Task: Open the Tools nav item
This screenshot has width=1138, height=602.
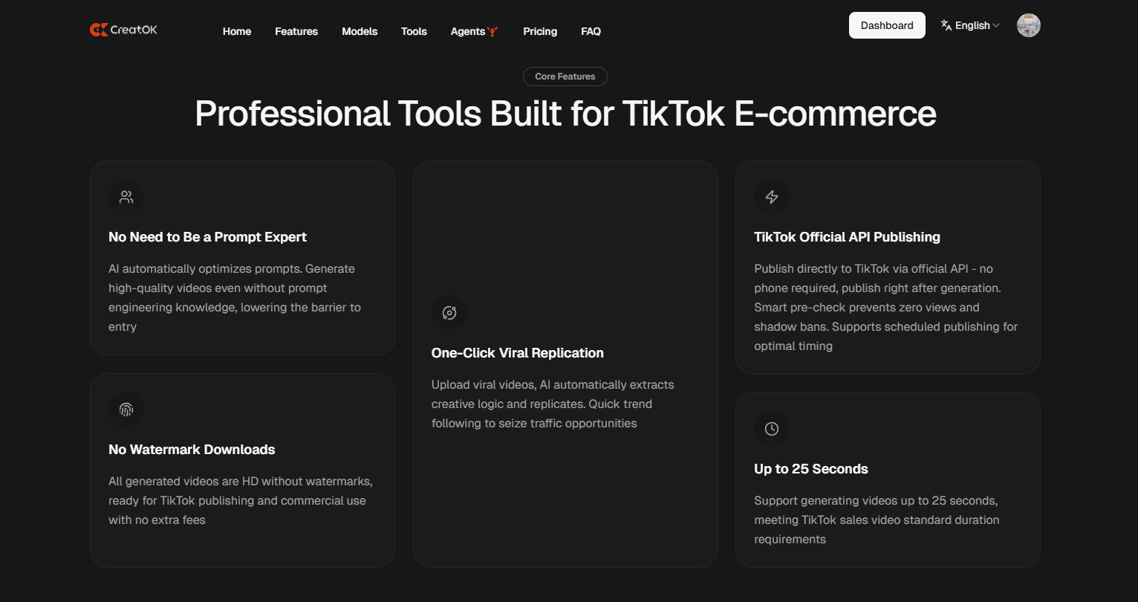Action: tap(414, 31)
